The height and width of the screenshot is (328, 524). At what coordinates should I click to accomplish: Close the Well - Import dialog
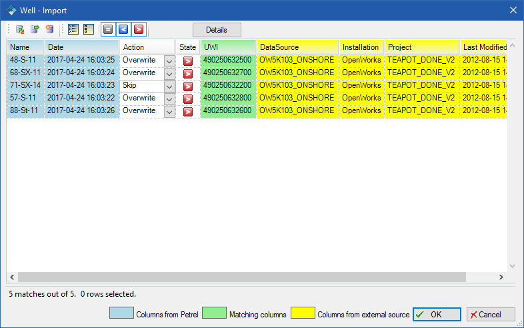(x=513, y=11)
